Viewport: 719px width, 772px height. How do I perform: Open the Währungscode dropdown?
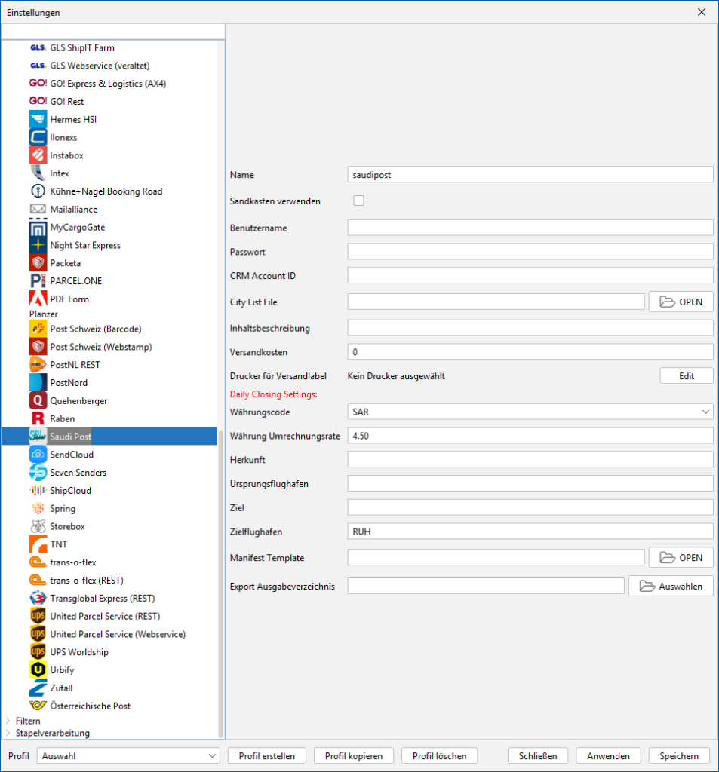(x=530, y=412)
